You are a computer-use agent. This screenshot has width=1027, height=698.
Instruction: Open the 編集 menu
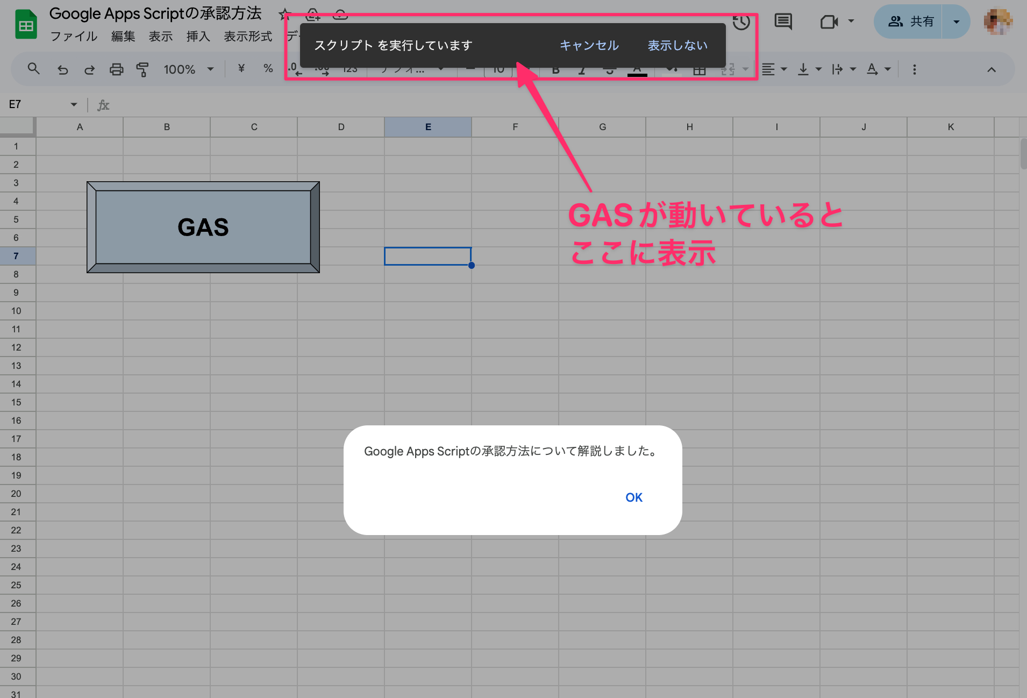pos(123,37)
